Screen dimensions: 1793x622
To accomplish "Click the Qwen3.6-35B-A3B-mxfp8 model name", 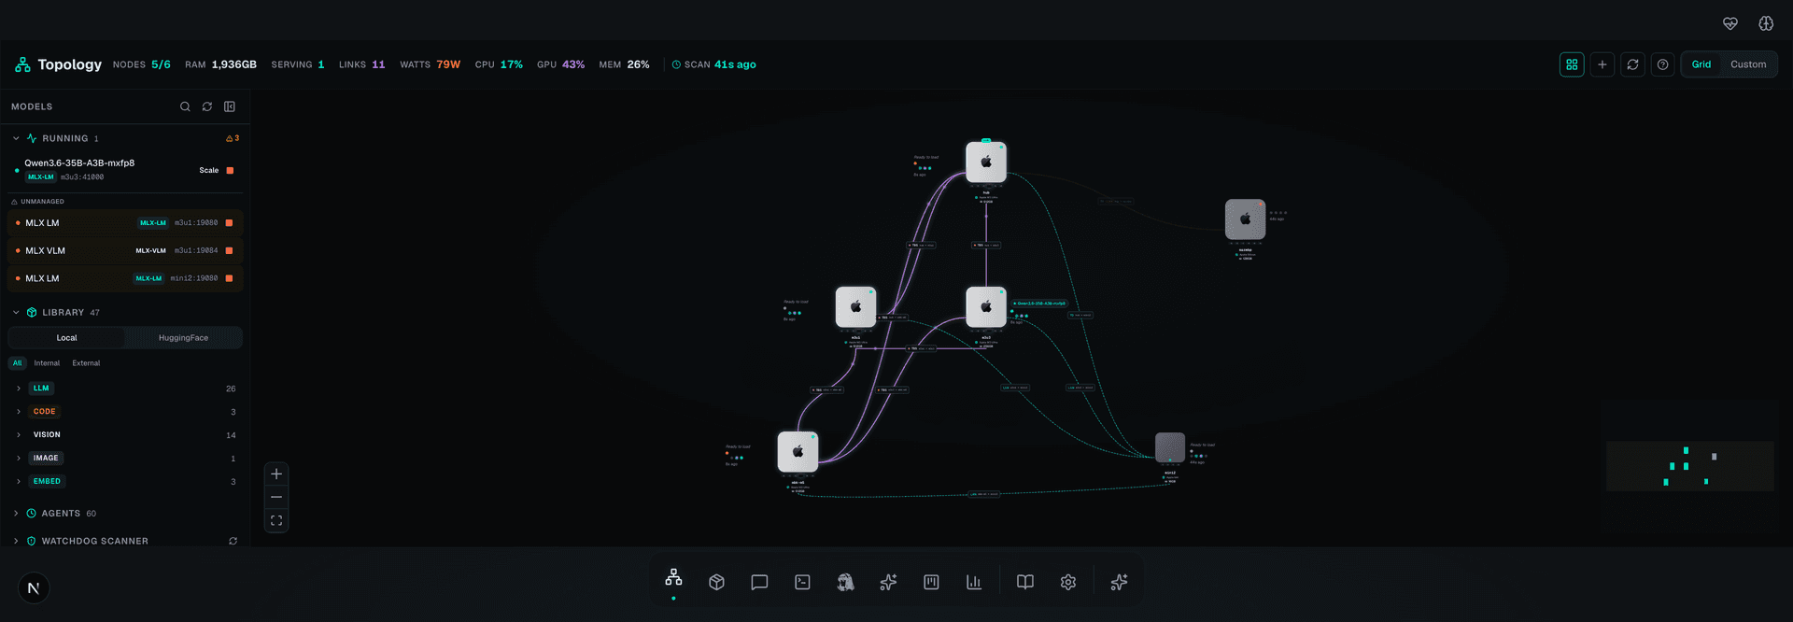I will tap(79, 163).
